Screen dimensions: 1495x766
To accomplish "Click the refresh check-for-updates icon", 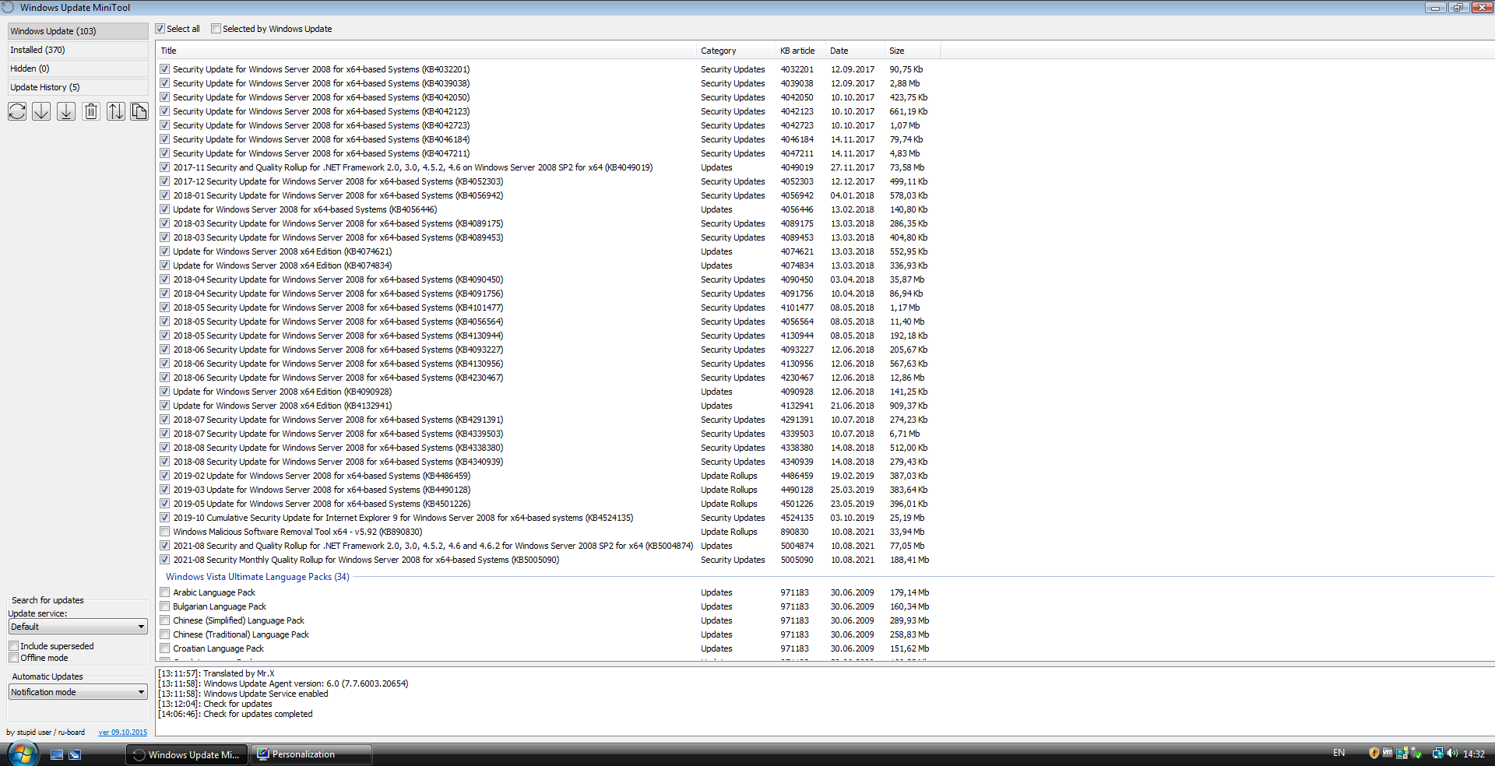I will (17, 111).
